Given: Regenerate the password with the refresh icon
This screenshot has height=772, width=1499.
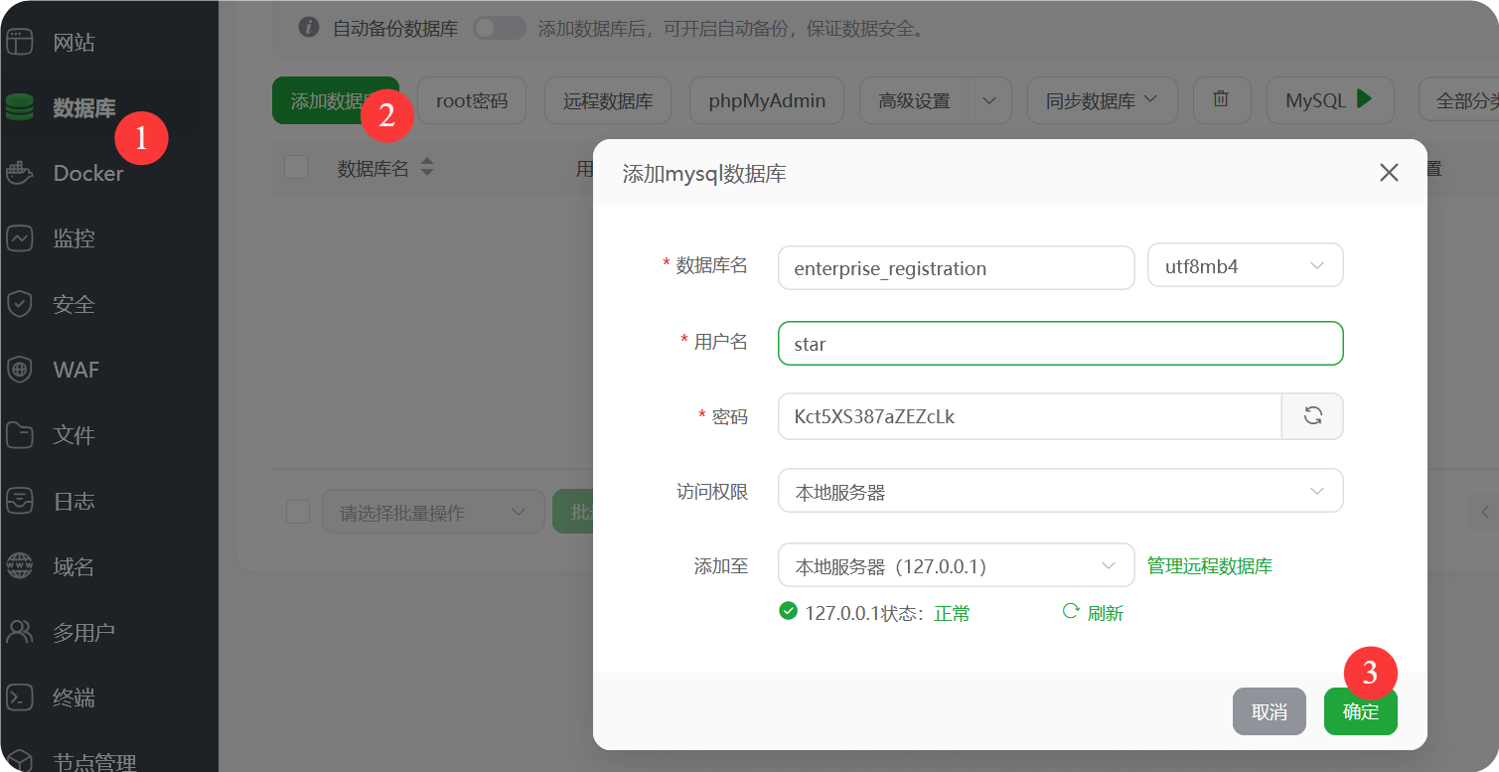Looking at the screenshot, I should click(1312, 416).
